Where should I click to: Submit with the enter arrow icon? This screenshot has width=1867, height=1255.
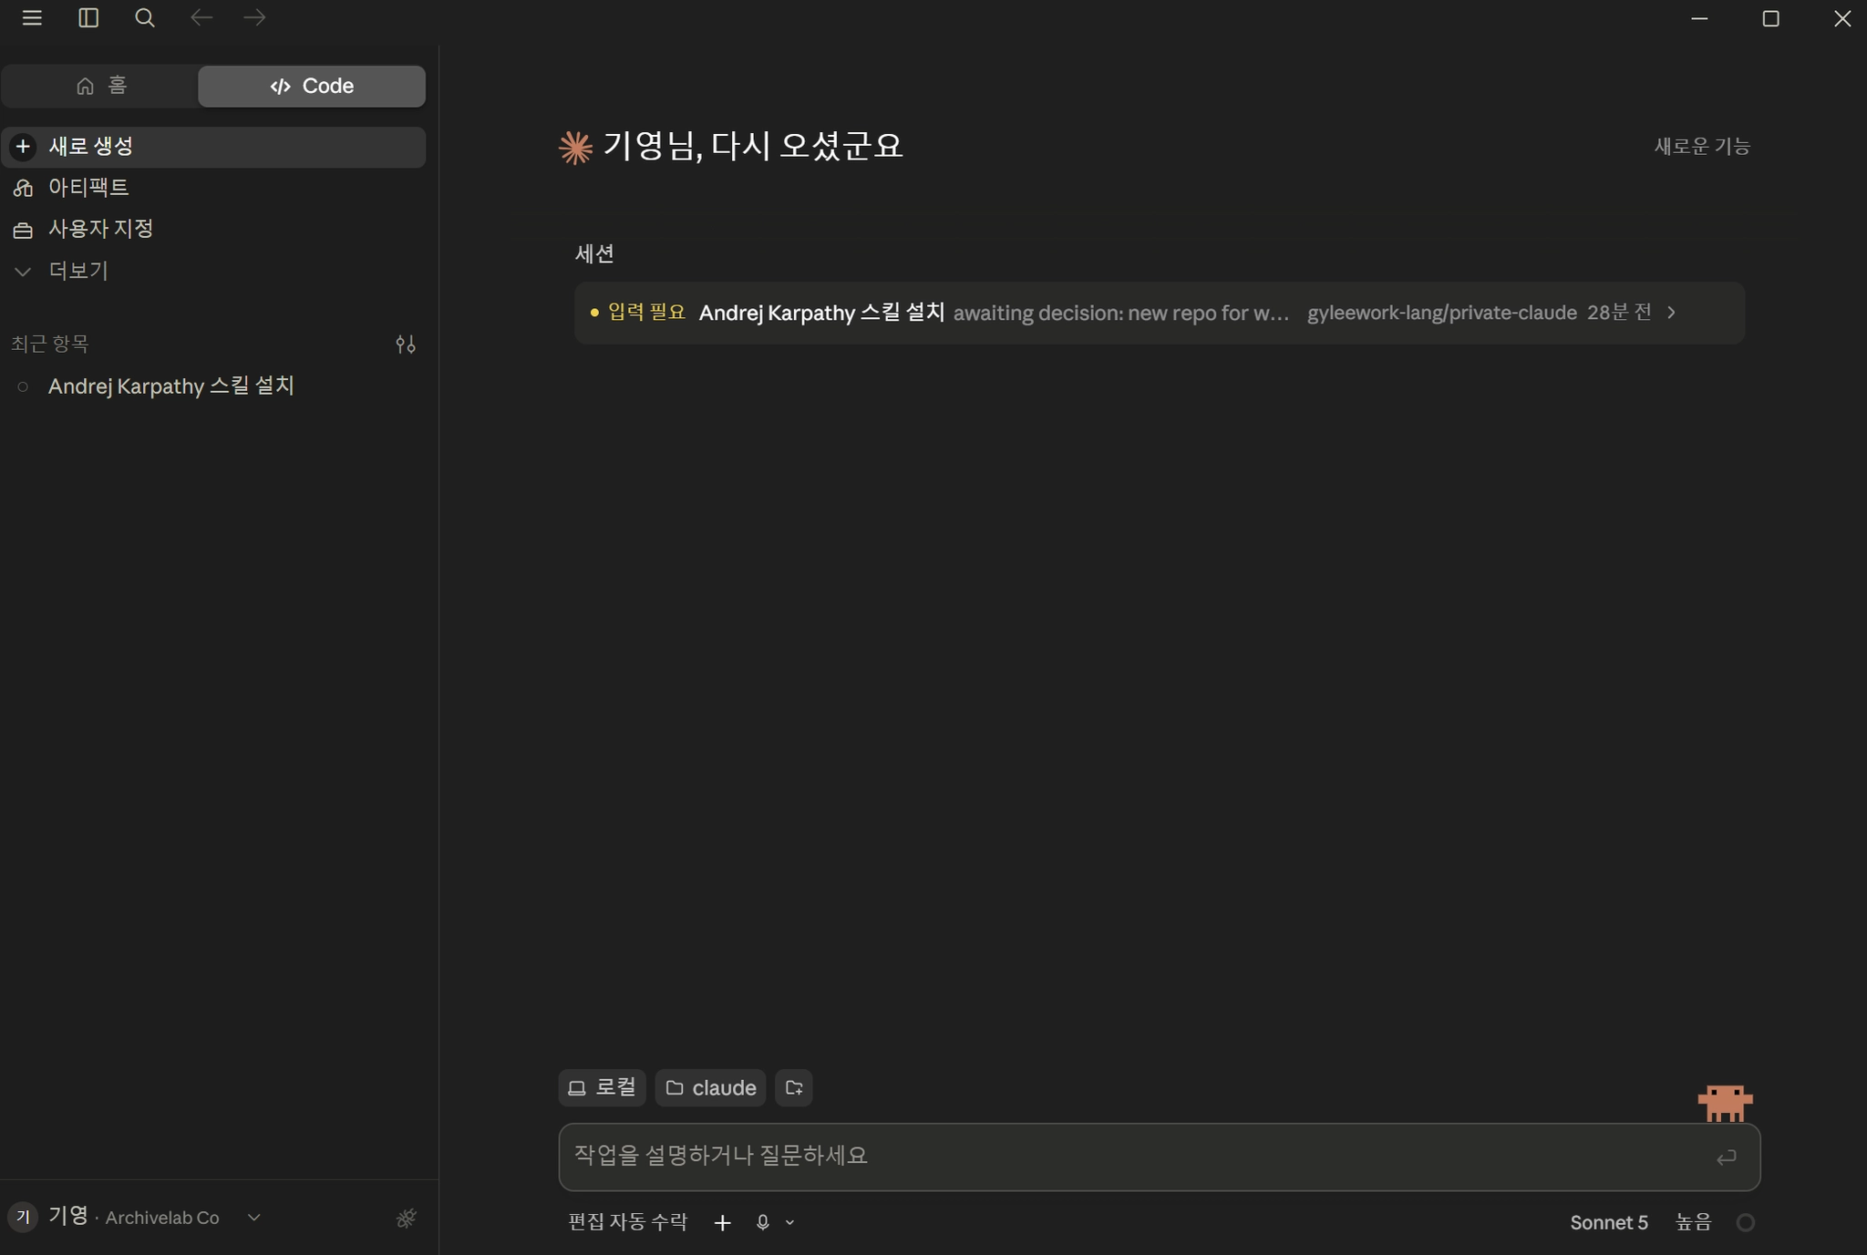tap(1726, 1157)
